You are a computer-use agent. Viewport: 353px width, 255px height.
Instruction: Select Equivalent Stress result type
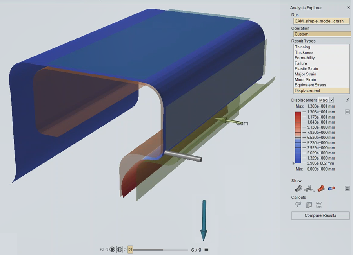pyautogui.click(x=310, y=85)
